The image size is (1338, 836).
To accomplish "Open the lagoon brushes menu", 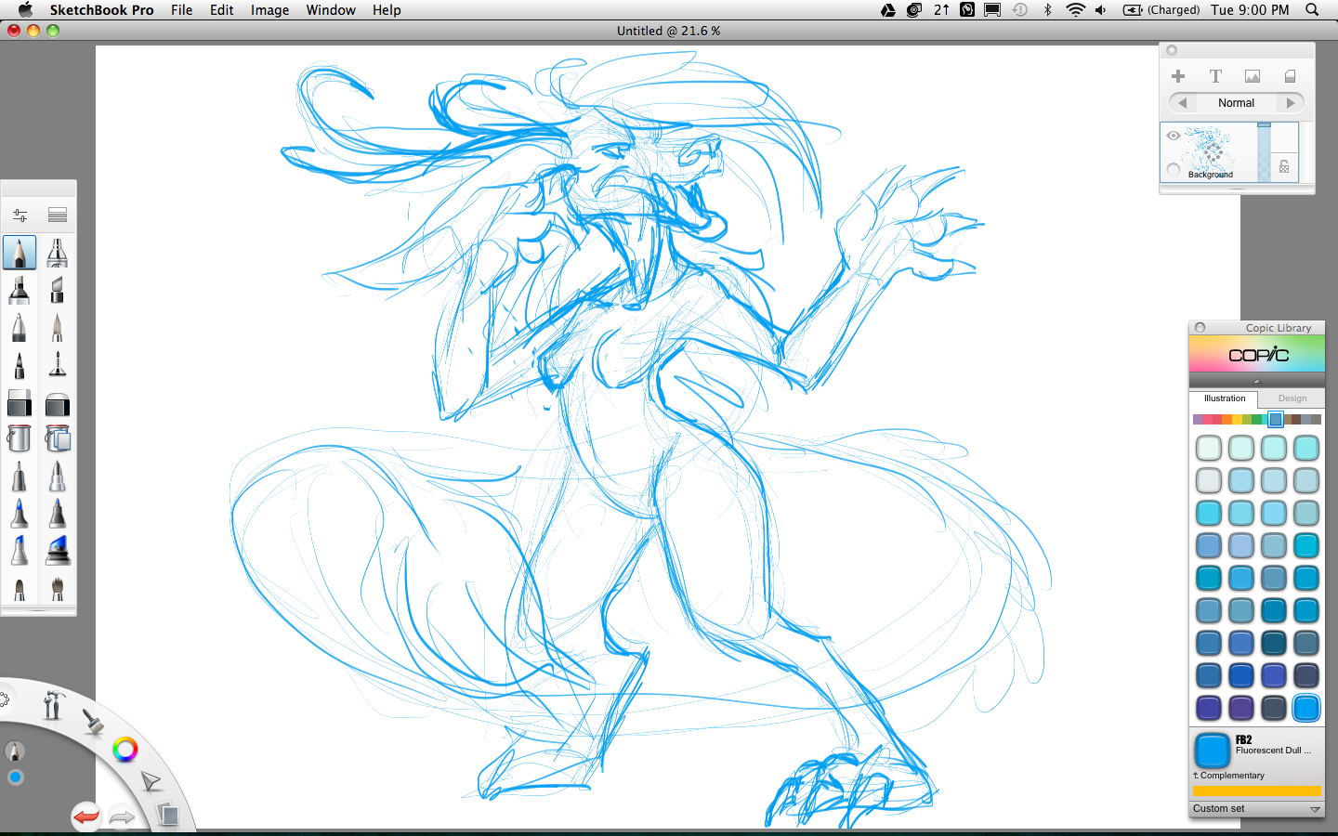I will (x=92, y=722).
